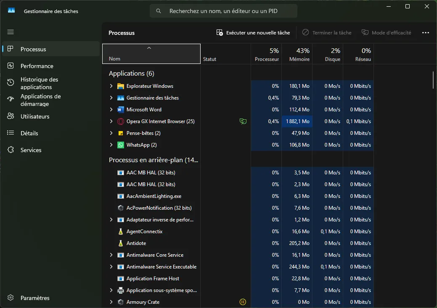Expand the Explorateur Windows process group

point(111,86)
